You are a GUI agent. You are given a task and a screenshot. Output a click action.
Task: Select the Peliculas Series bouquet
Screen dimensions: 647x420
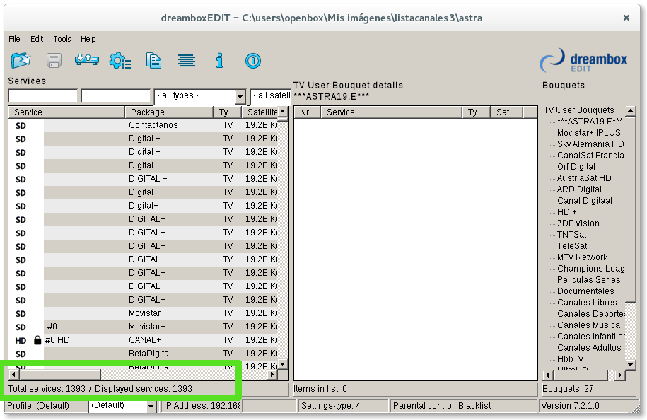click(x=589, y=280)
